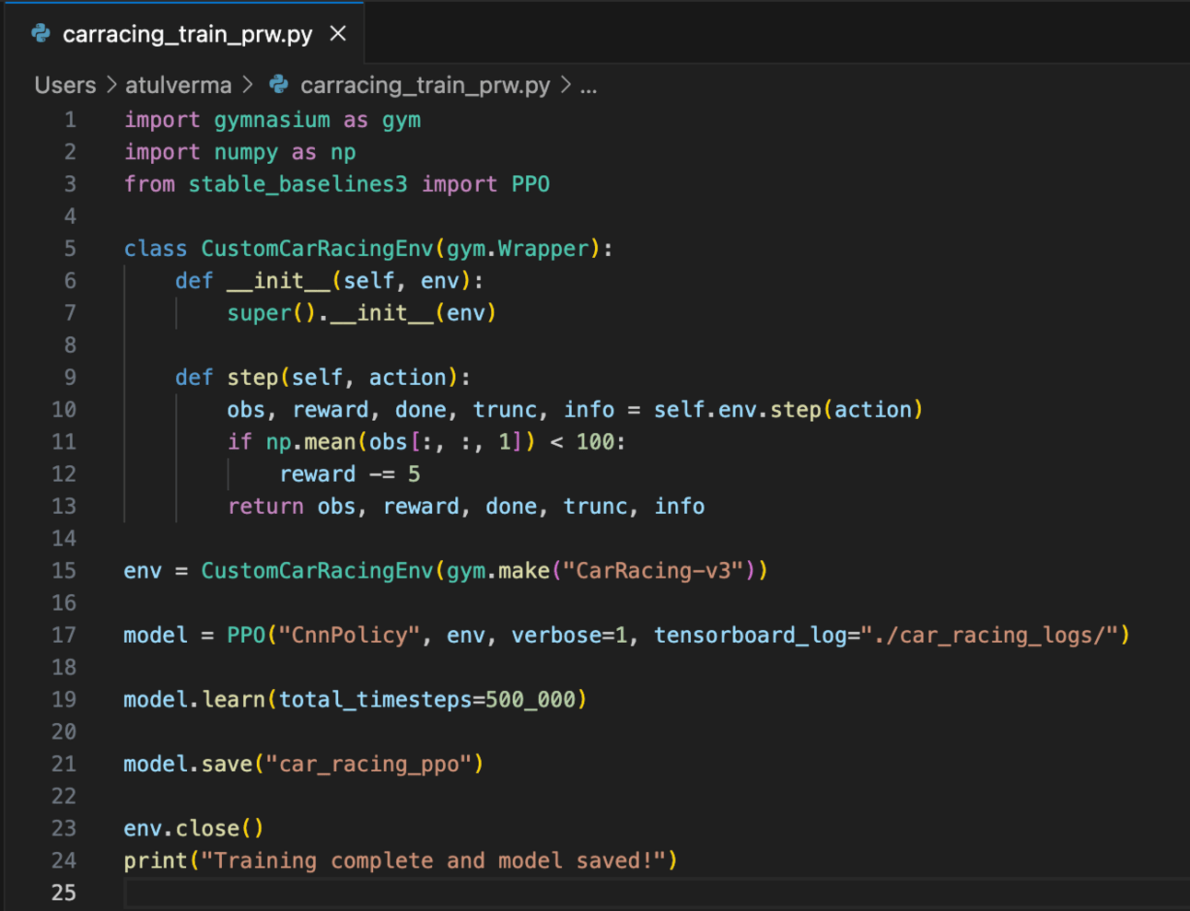Image resolution: width=1190 pixels, height=911 pixels.
Task: Select the carracing_train_prw.py editor tab
Action: tap(185, 34)
